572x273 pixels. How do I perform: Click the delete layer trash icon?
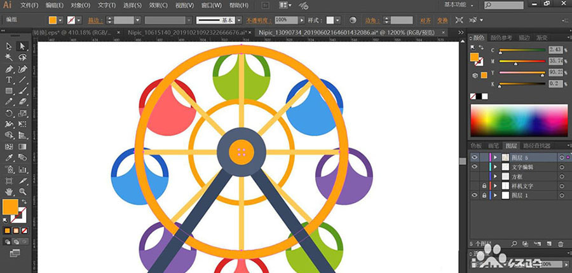pyautogui.click(x=561, y=244)
